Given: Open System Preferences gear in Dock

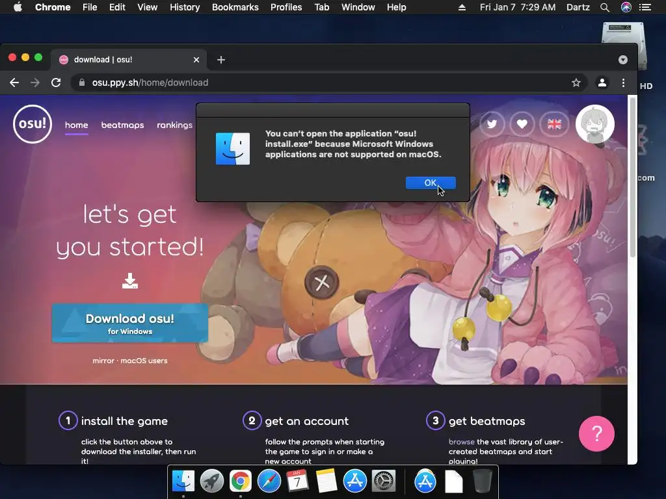Looking at the screenshot, I should click(x=384, y=481).
